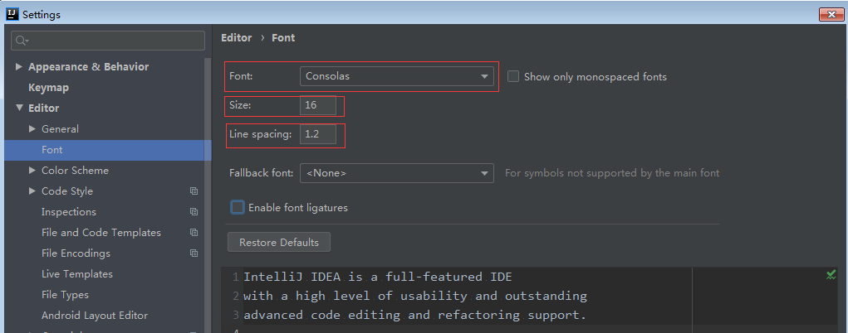848x333 pixels.
Task: Click the Line spacing input field
Action: (319, 134)
